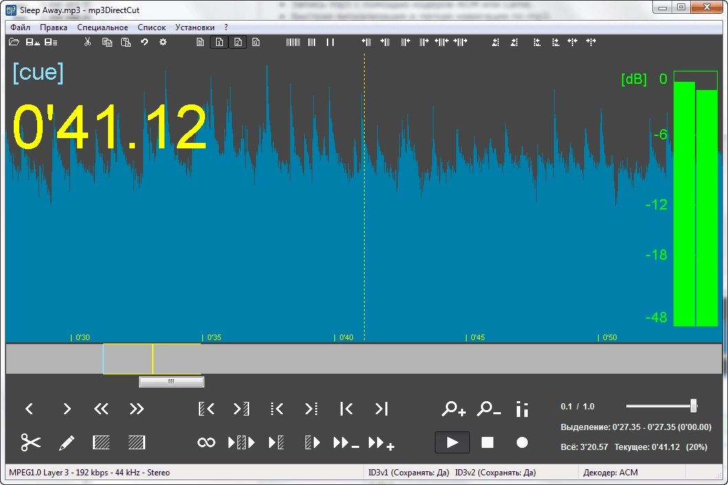The width and height of the screenshot is (728, 485).
Task: Open a file with the folder icon
Action: tap(14, 42)
